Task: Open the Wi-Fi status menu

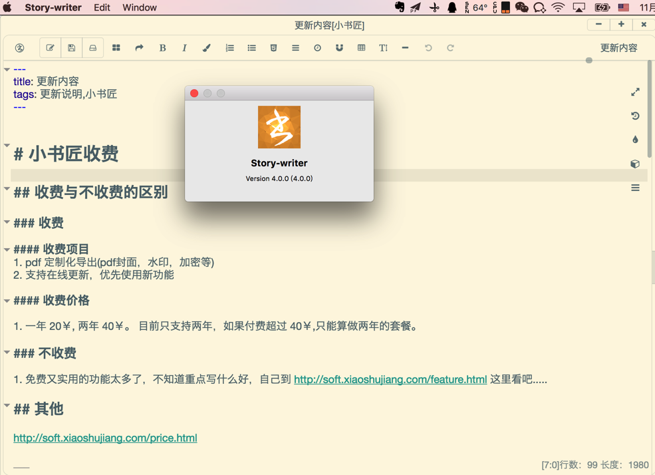Action: pyautogui.click(x=558, y=7)
